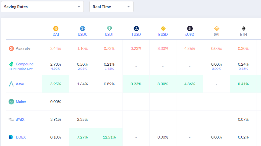
Task: Select the USDC column header label
Action: pos(83,34)
